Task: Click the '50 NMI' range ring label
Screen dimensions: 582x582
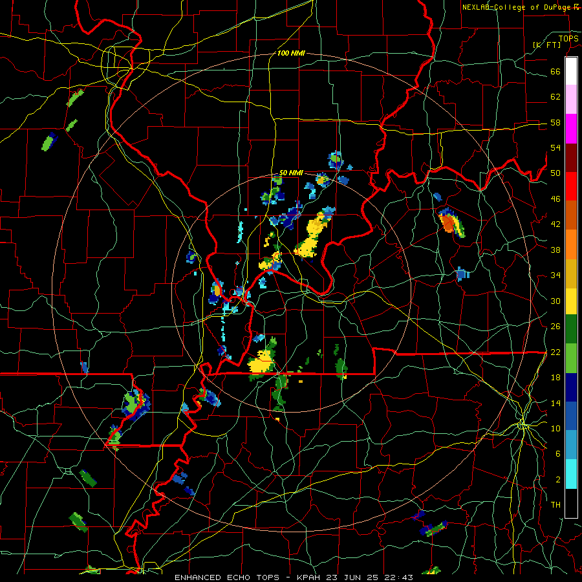Action: pos(291,173)
